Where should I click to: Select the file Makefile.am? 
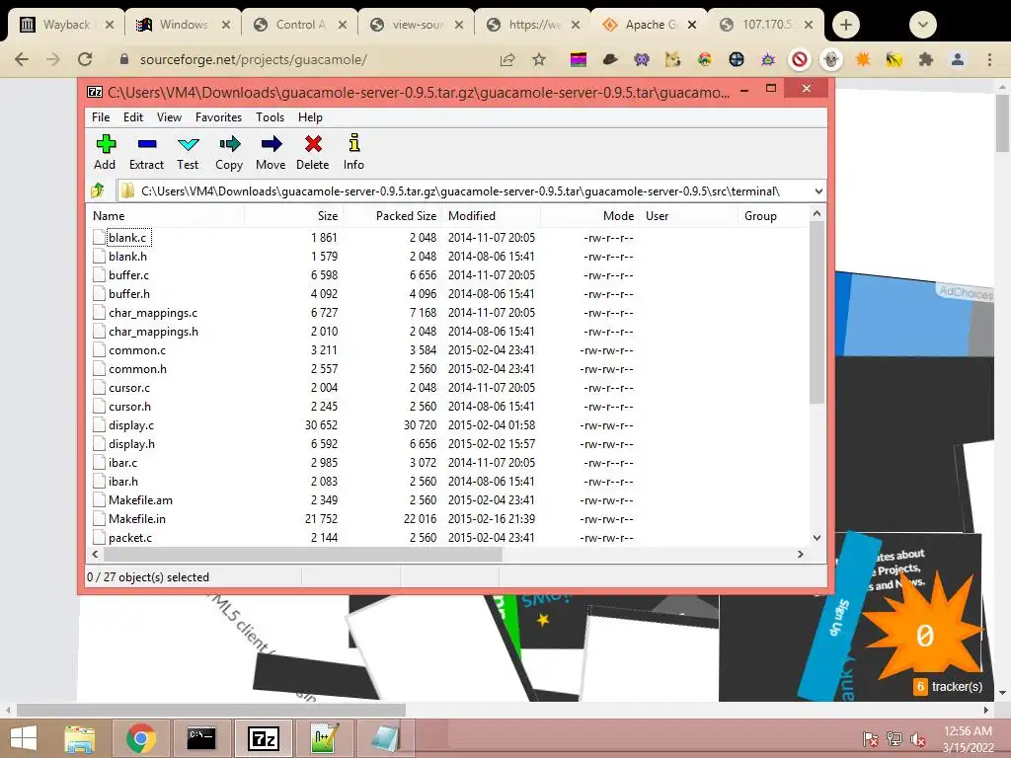[x=140, y=500]
